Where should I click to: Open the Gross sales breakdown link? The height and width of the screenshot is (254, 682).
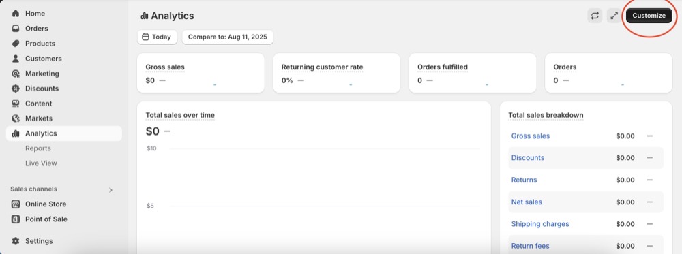click(x=530, y=136)
